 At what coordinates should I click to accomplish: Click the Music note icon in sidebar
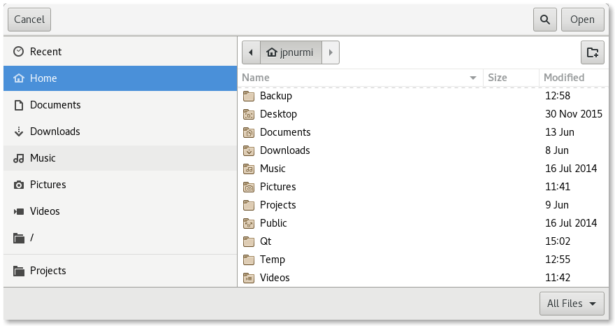click(19, 158)
